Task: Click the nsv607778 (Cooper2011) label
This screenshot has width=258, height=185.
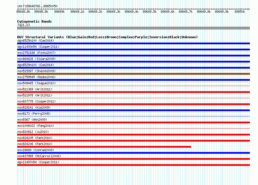Action: click(x=37, y=101)
